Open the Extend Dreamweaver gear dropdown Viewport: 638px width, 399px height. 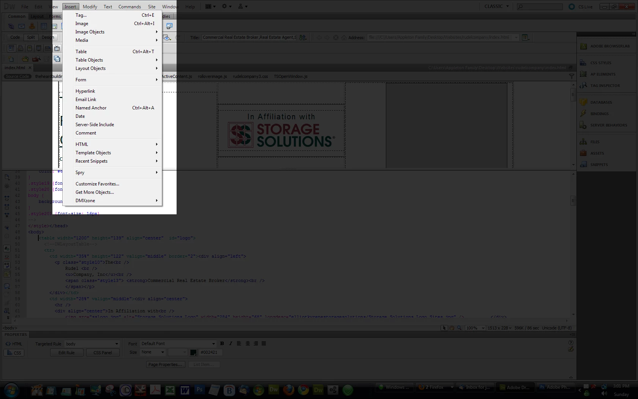point(227,6)
